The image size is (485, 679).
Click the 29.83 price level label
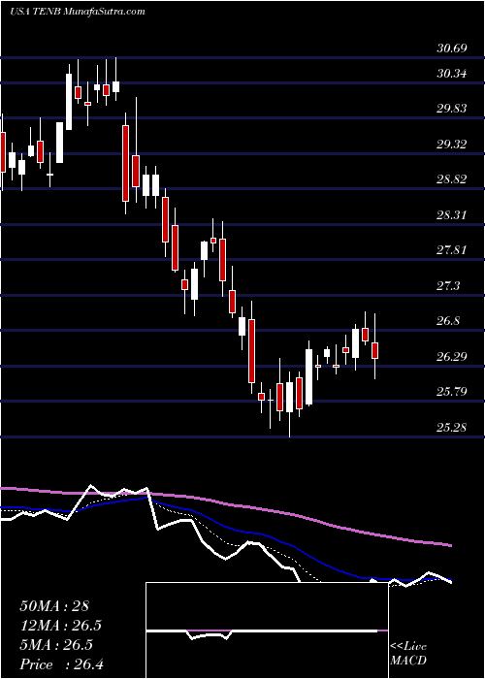point(452,109)
